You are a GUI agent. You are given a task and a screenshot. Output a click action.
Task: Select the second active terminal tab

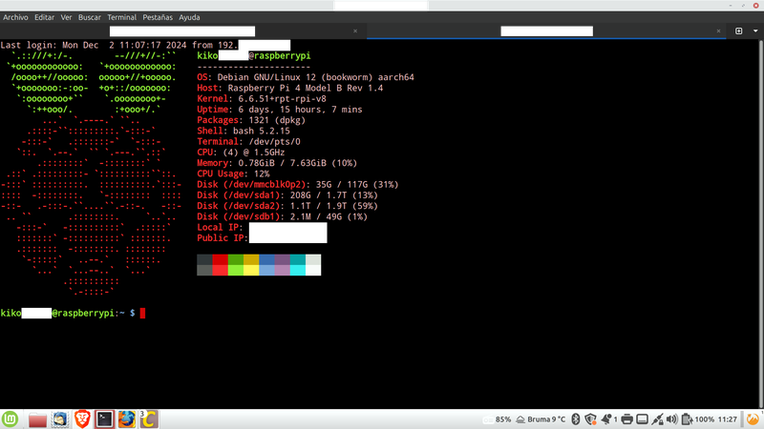click(546, 31)
